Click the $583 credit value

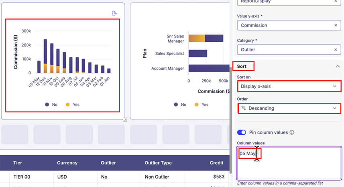tap(219, 177)
